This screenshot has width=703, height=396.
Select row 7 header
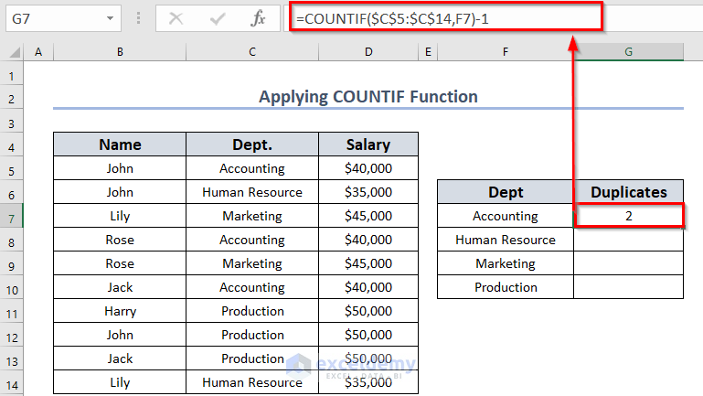tap(12, 216)
